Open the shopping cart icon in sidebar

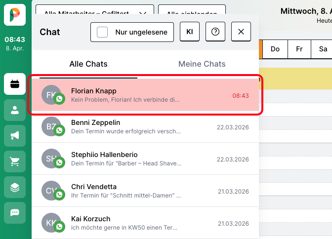point(15,161)
